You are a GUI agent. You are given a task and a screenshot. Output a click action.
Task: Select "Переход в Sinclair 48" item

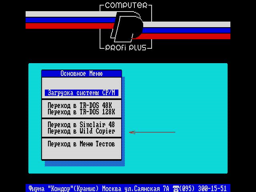[x=81, y=124]
